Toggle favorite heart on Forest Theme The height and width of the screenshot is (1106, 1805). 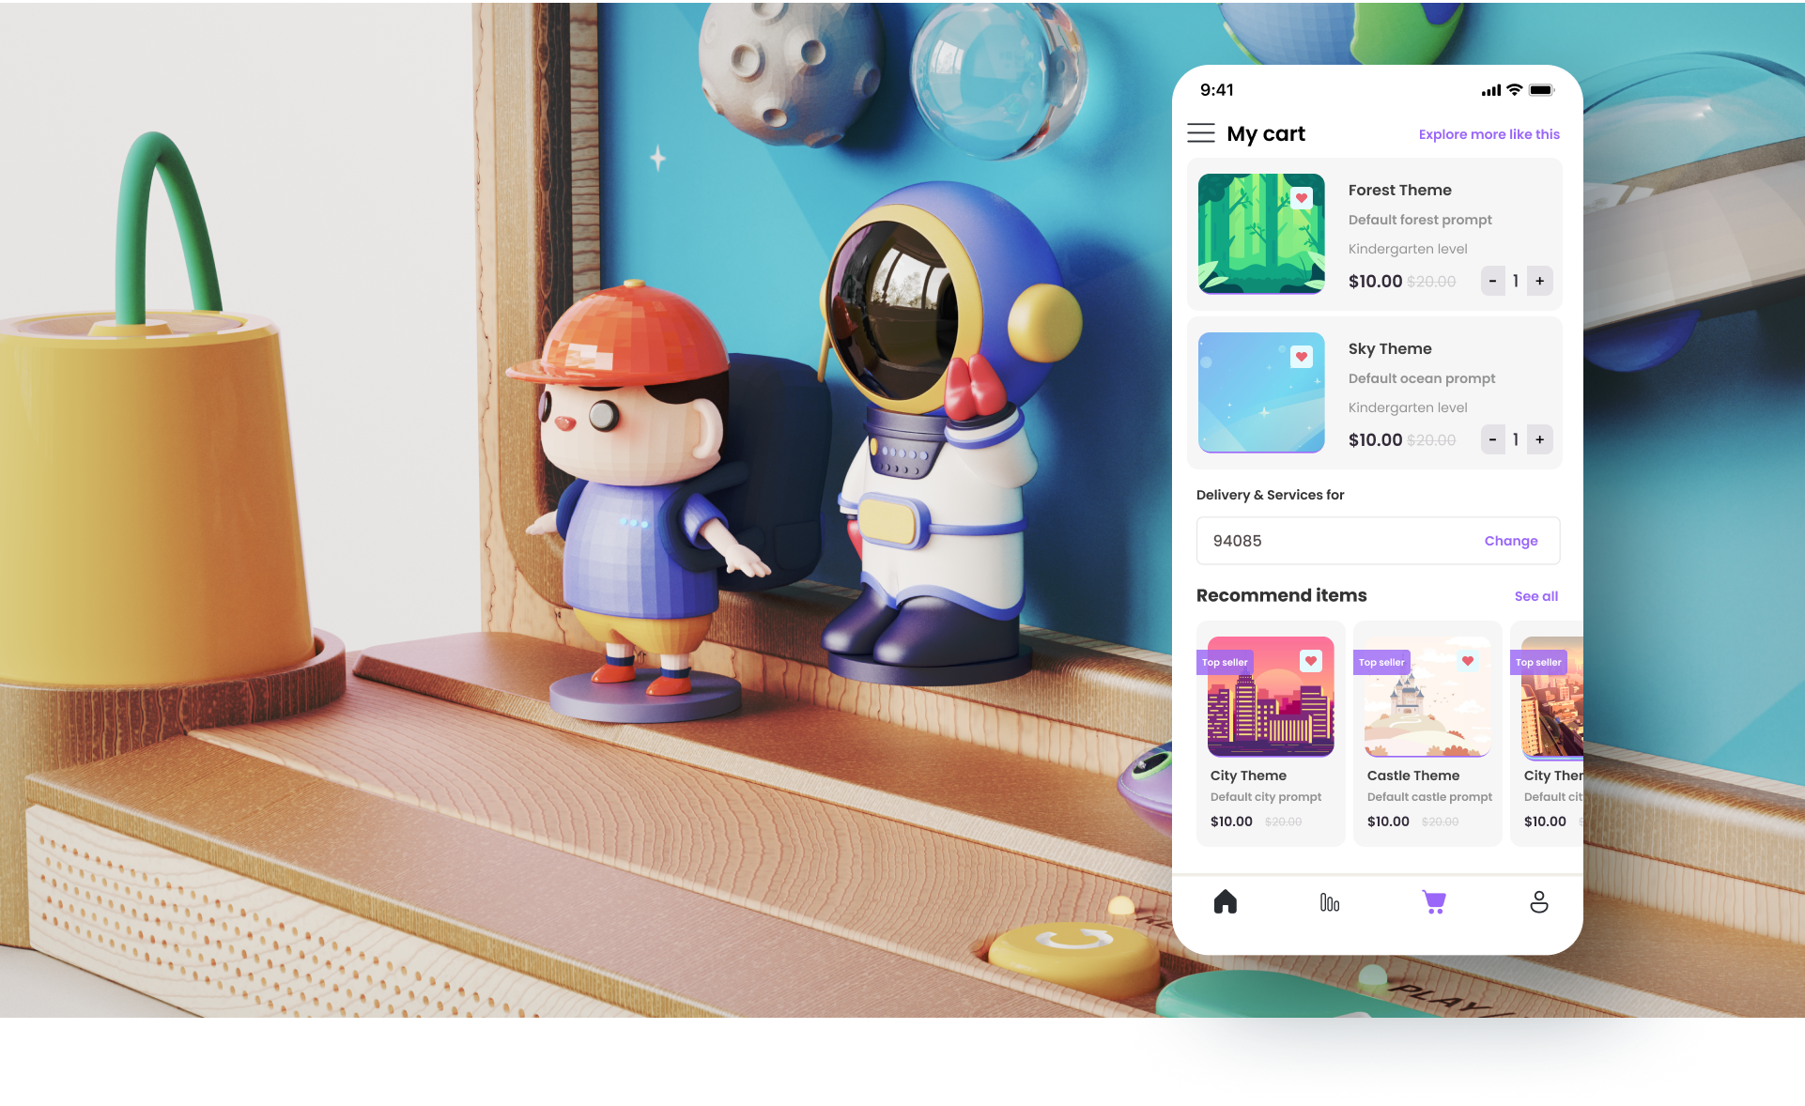pos(1301,198)
